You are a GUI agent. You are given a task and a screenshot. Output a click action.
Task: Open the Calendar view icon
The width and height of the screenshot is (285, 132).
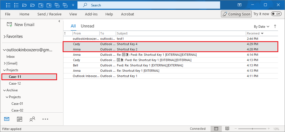(x=20, y=119)
